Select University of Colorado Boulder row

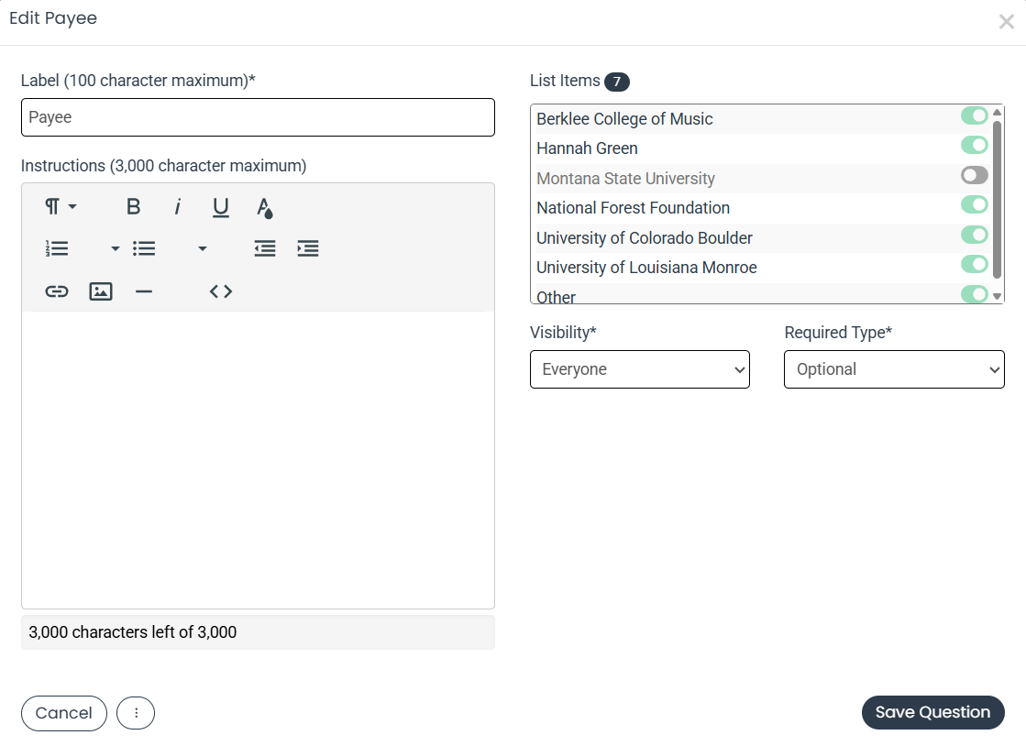click(x=761, y=238)
